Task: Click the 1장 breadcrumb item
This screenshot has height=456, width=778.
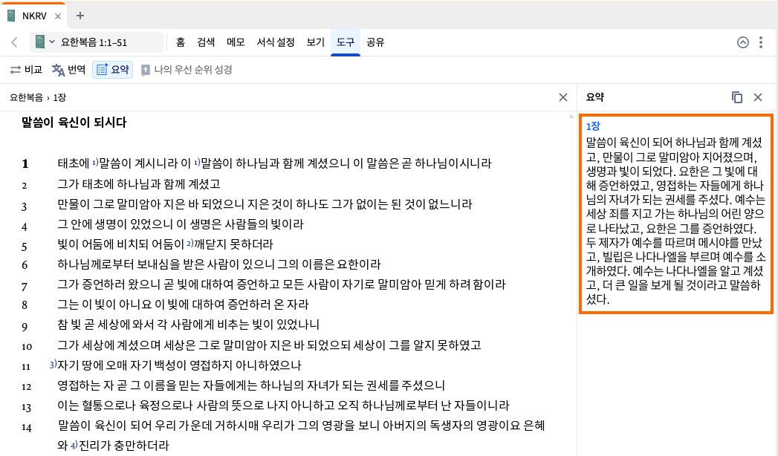Action: click(59, 97)
